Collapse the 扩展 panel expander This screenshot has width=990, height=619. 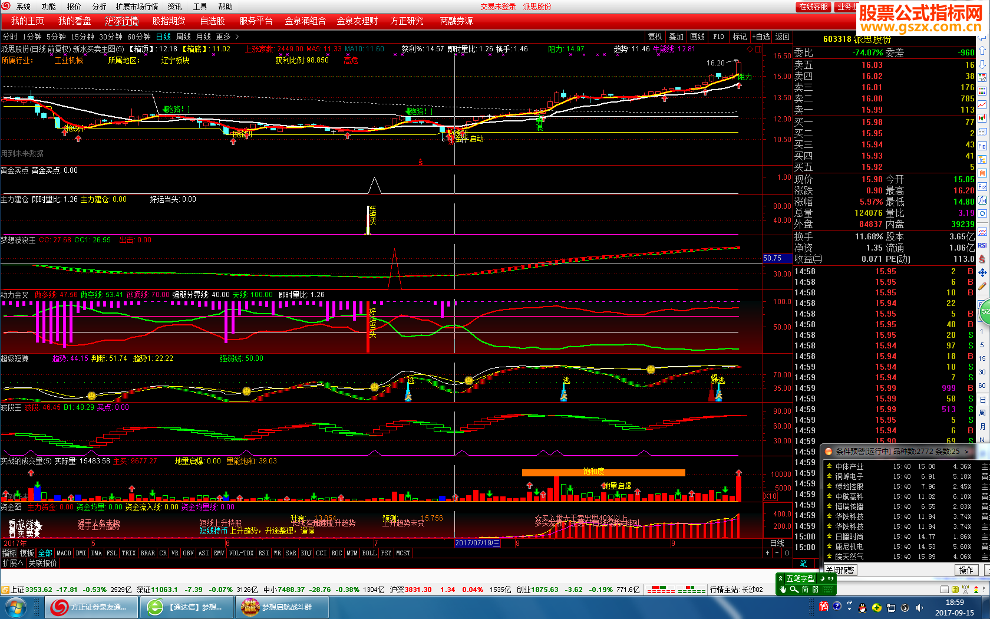[x=13, y=563]
